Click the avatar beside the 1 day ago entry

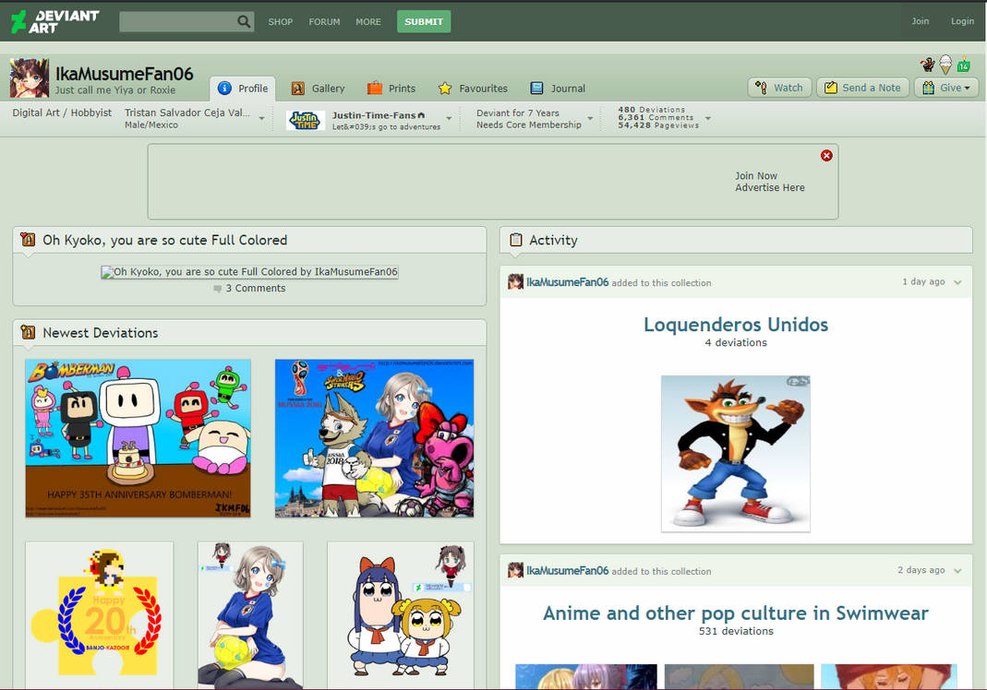pos(515,281)
